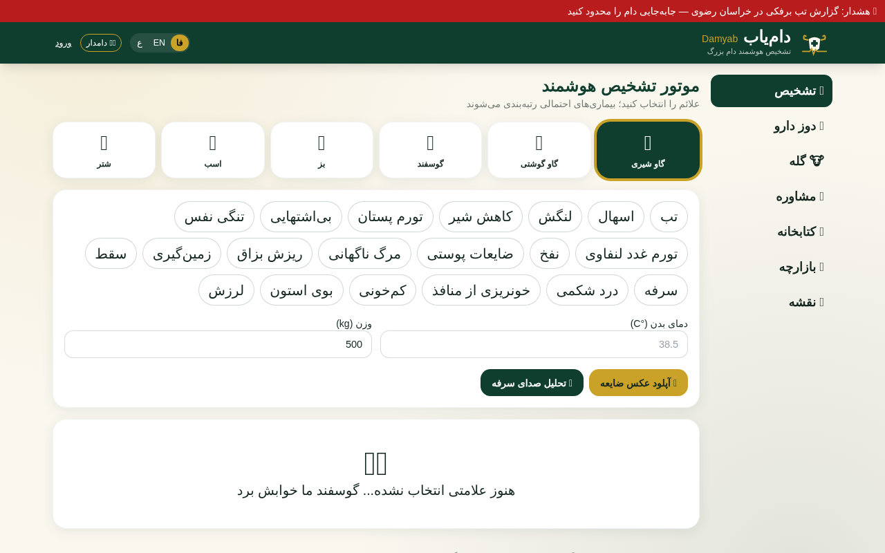Toggle the لنگش (lameness) symptom chip

[555, 217]
